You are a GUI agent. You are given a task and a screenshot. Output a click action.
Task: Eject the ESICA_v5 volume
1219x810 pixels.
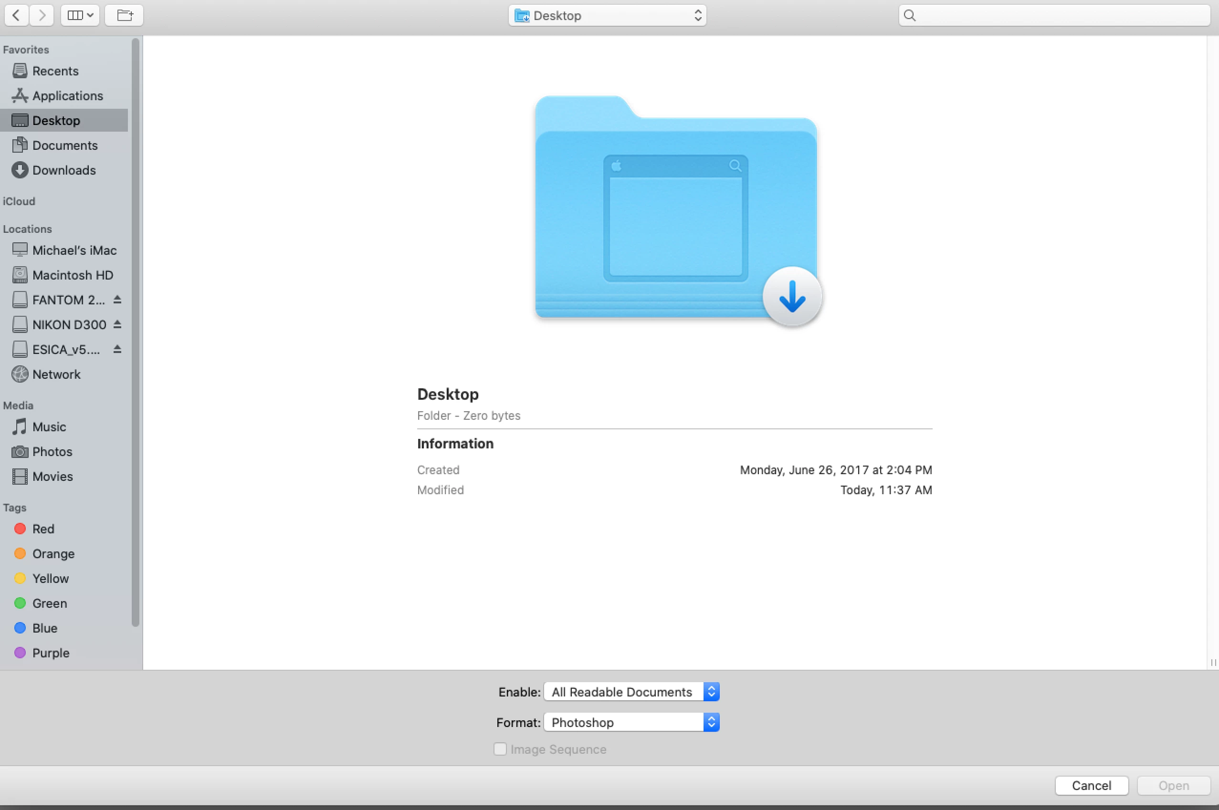(117, 349)
